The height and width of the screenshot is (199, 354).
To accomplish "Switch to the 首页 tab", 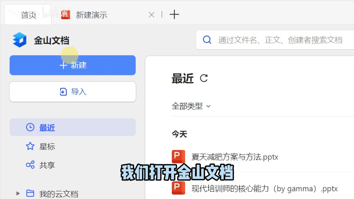I will (28, 15).
